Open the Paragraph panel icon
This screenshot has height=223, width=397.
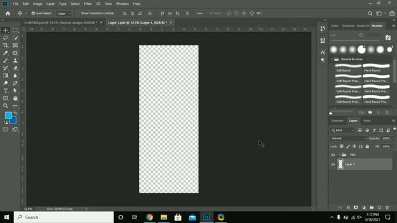tap(323, 61)
